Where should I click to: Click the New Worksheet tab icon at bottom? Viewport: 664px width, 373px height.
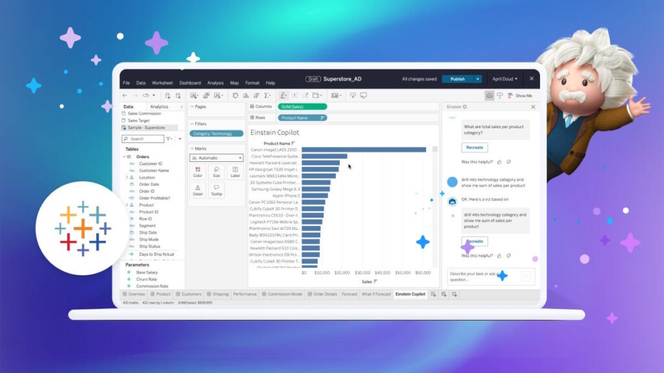[433, 295]
